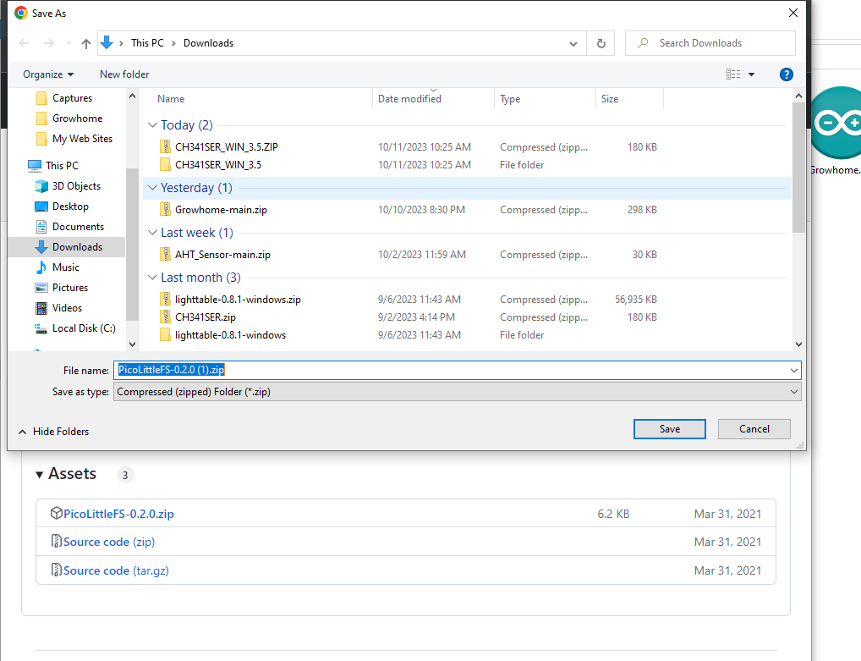Click the zip icon of AHT_Sensor-main.zip
Screen dimensions: 861x661
[x=165, y=255]
